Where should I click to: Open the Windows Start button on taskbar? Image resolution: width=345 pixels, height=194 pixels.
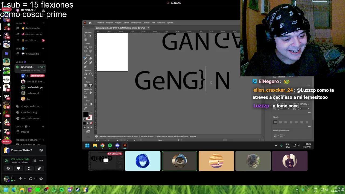[6, 190]
